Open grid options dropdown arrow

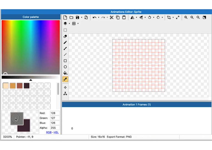coord(78,24)
